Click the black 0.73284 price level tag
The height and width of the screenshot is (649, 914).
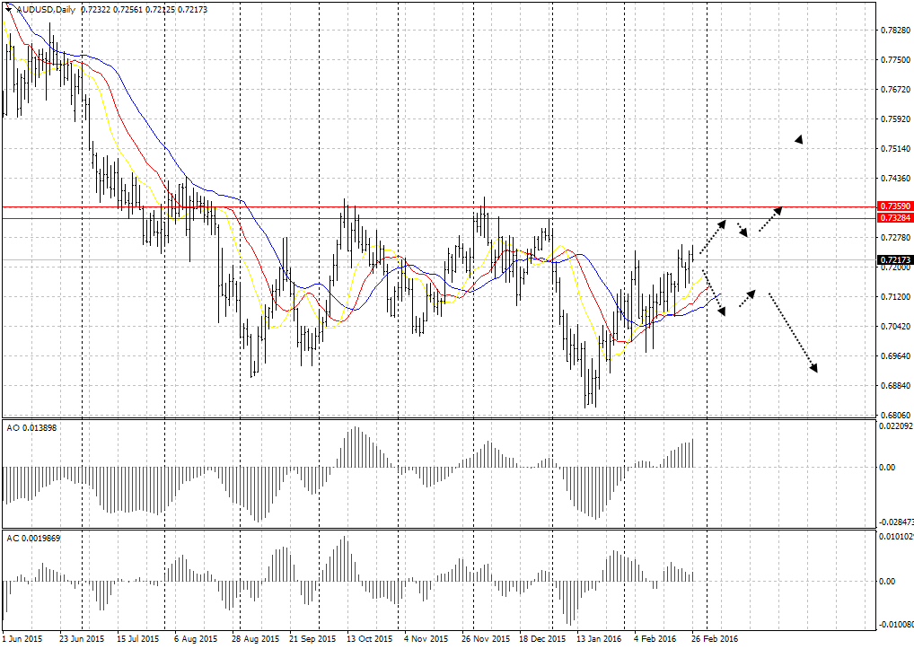click(x=894, y=218)
